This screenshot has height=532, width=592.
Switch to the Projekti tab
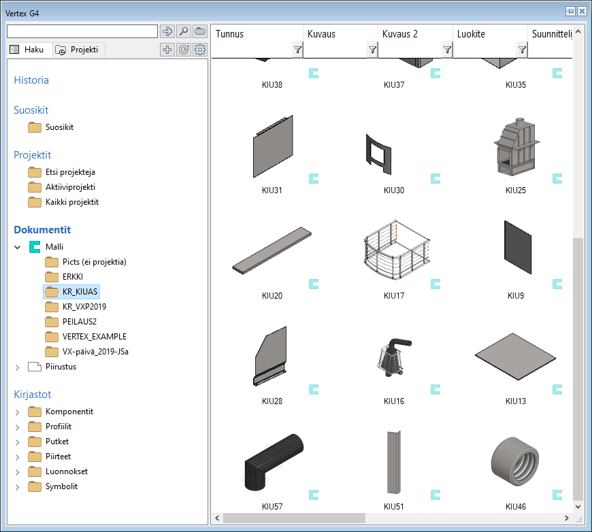pos(78,50)
